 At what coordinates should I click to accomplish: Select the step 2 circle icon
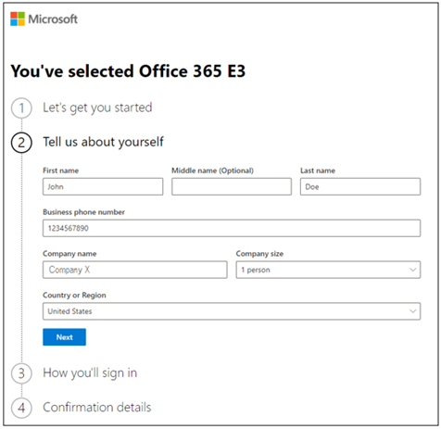click(21, 143)
